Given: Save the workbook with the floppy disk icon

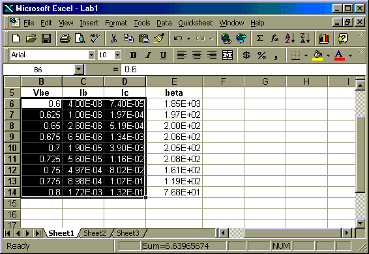Looking at the screenshot, I should click(x=46, y=38).
